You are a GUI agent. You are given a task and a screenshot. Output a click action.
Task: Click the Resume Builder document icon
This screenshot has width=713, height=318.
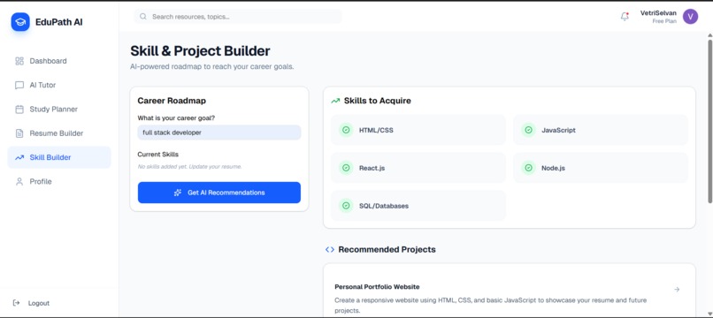click(19, 133)
